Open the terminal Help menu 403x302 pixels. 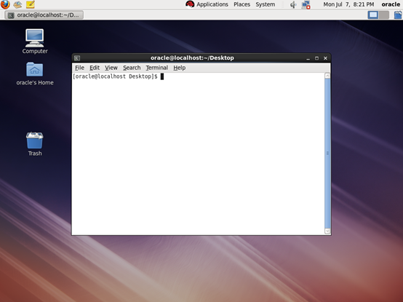(179, 68)
